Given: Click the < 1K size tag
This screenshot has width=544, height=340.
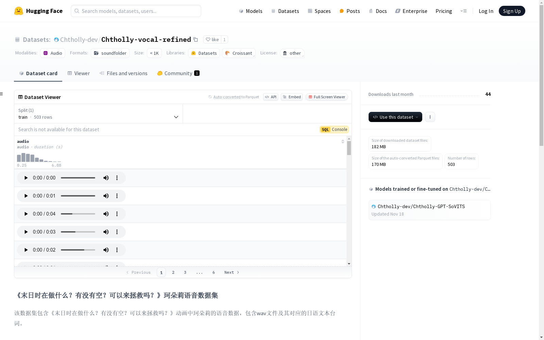Looking at the screenshot, I should click(x=154, y=53).
